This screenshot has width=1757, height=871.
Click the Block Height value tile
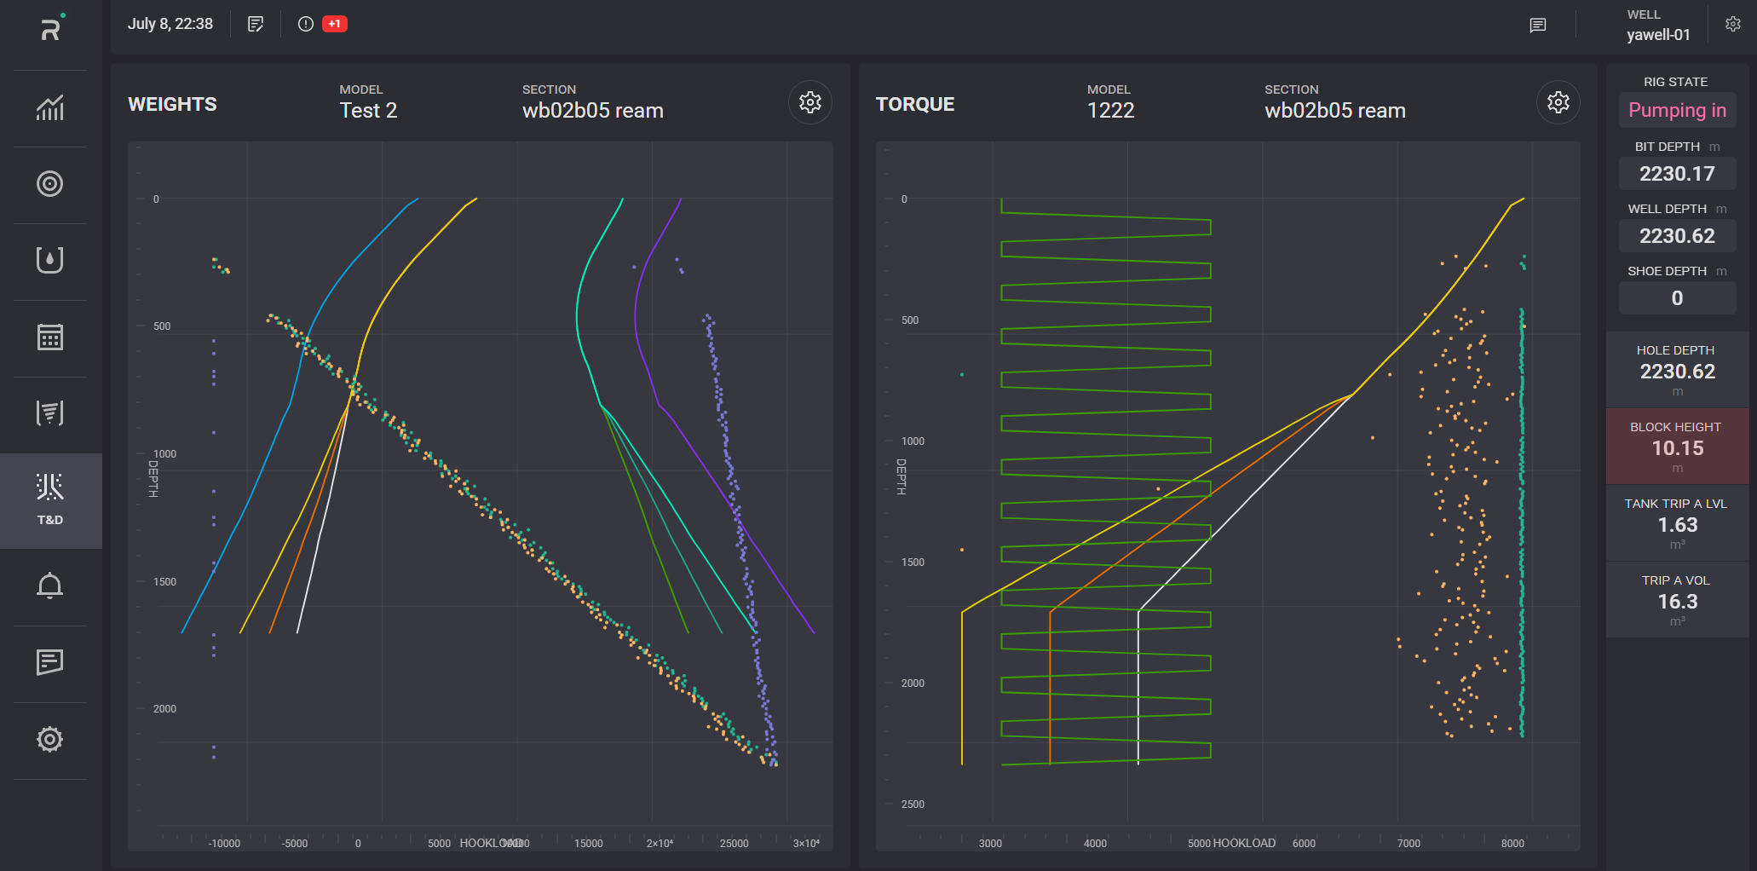point(1677,447)
